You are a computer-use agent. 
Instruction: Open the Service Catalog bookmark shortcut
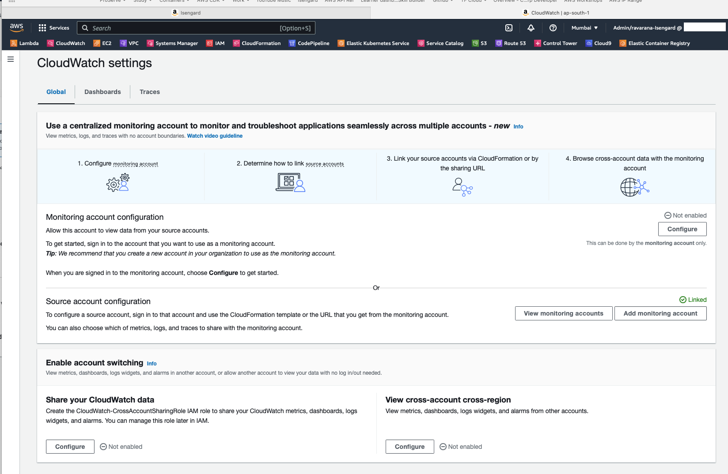[441, 43]
